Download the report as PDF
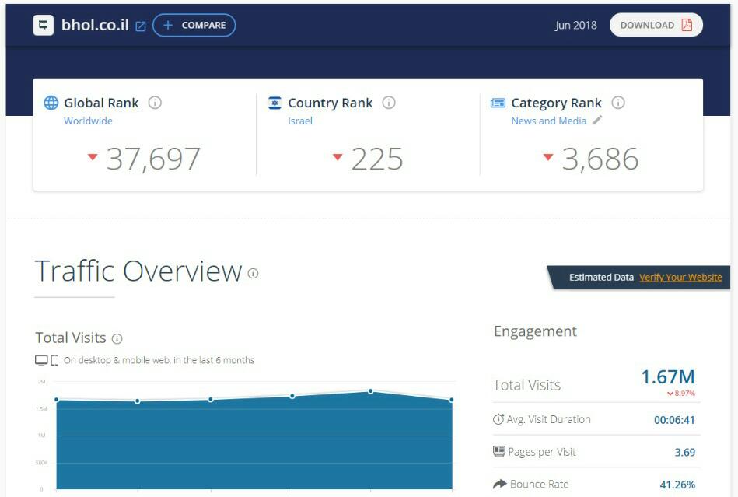This screenshot has width=738, height=497. tap(656, 25)
